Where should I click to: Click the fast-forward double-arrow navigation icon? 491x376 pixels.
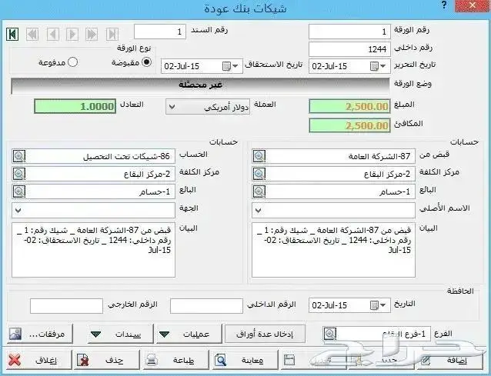(x=92, y=34)
